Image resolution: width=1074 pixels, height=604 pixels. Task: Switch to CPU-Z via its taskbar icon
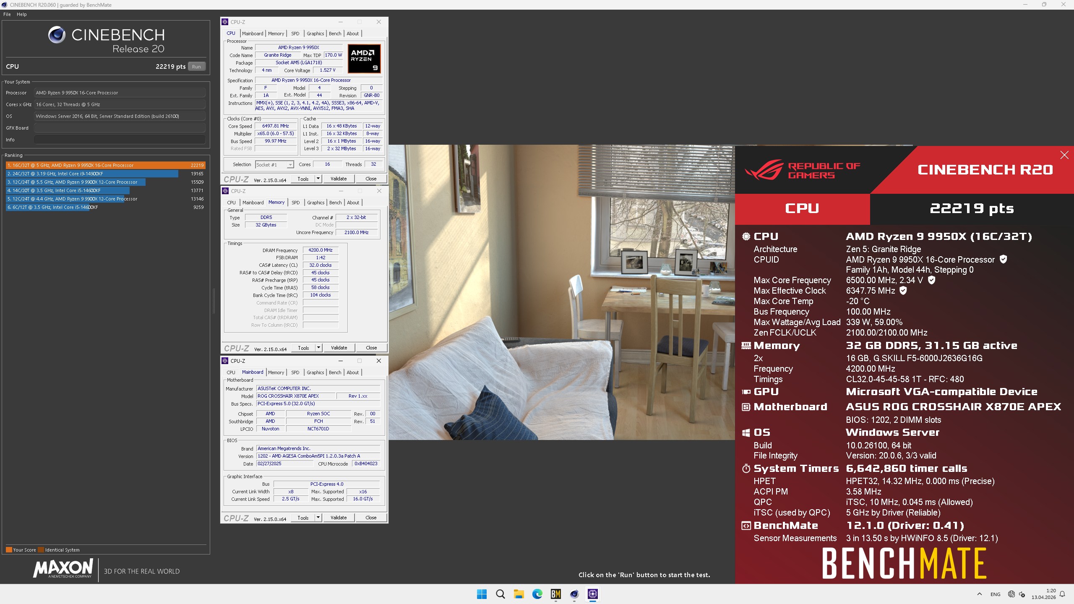pyautogui.click(x=593, y=594)
